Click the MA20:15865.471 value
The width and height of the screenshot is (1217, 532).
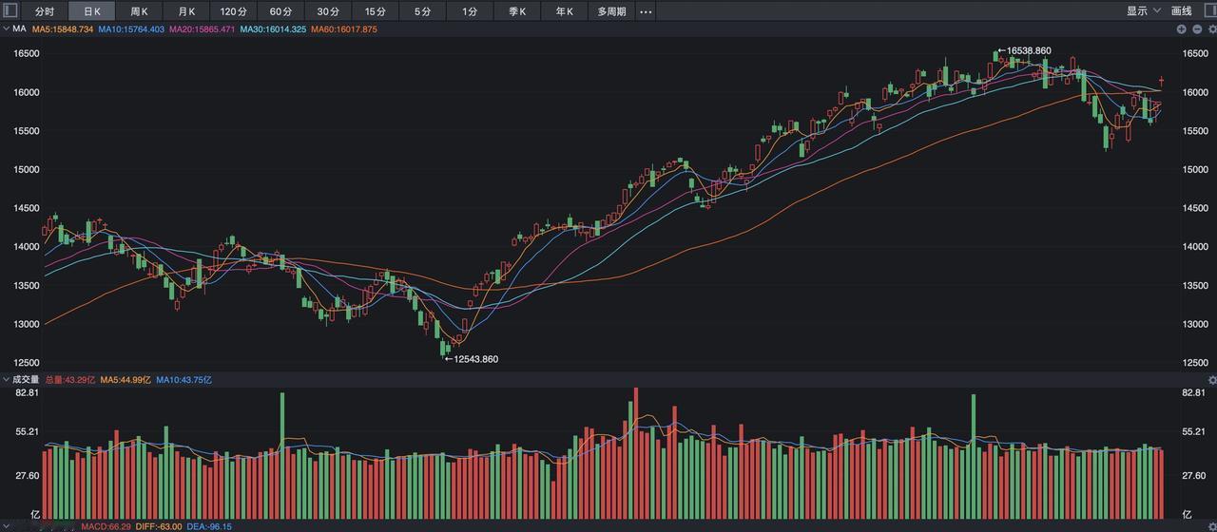pyautogui.click(x=202, y=29)
